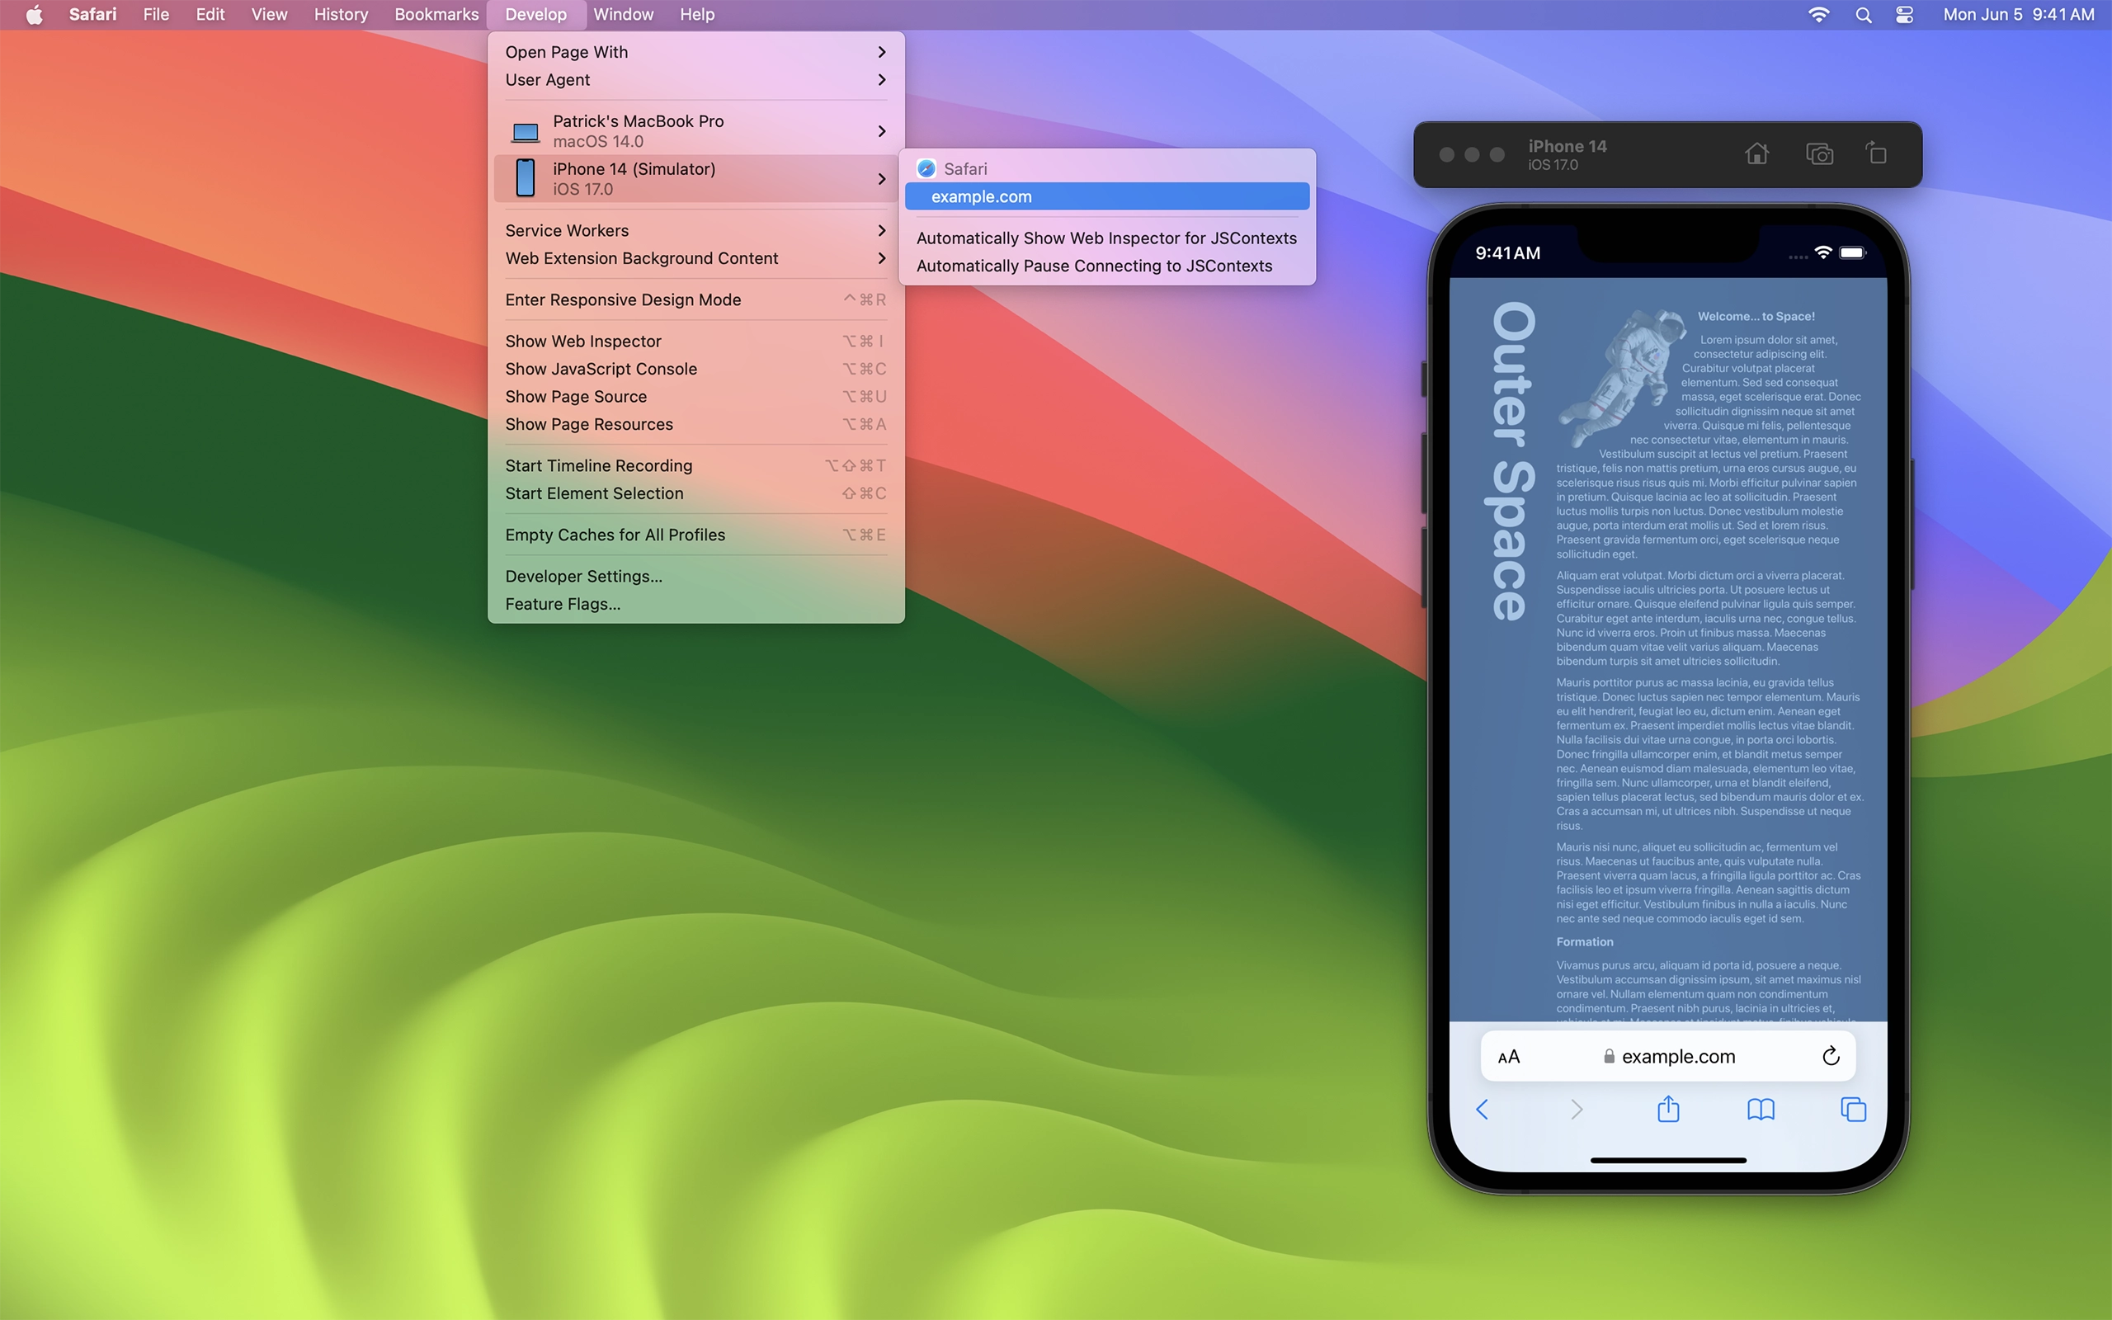This screenshot has width=2112, height=1320.
Task: Click the tab switcher icon in iPhone Safari
Action: [1854, 1109]
